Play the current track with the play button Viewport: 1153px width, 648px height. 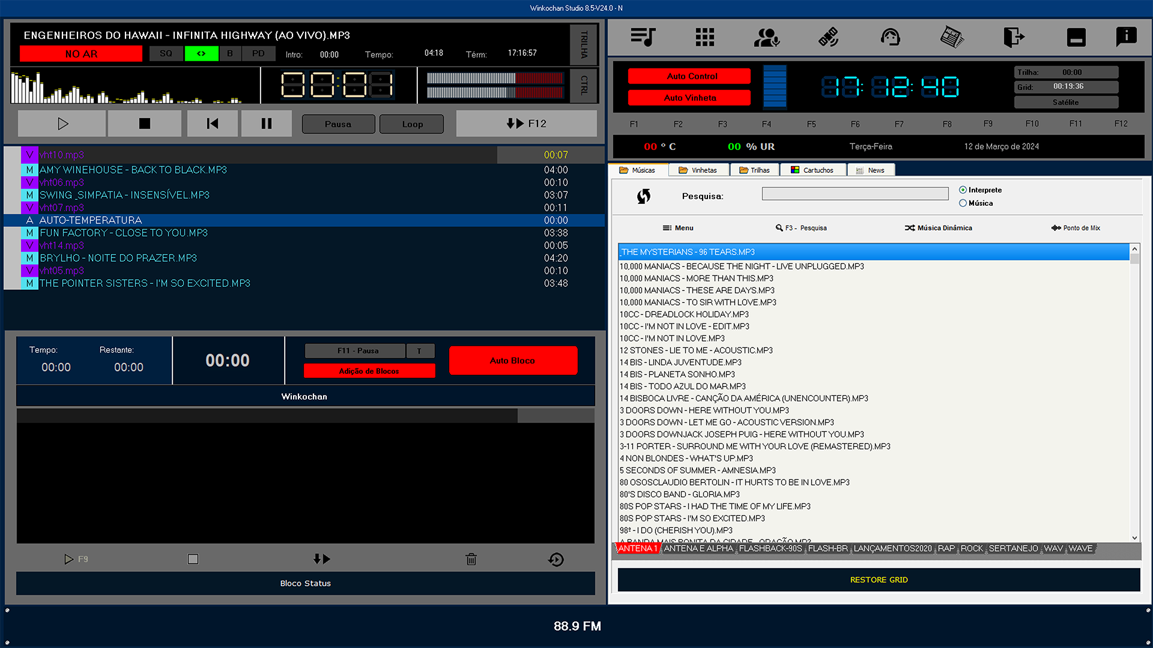click(x=62, y=124)
